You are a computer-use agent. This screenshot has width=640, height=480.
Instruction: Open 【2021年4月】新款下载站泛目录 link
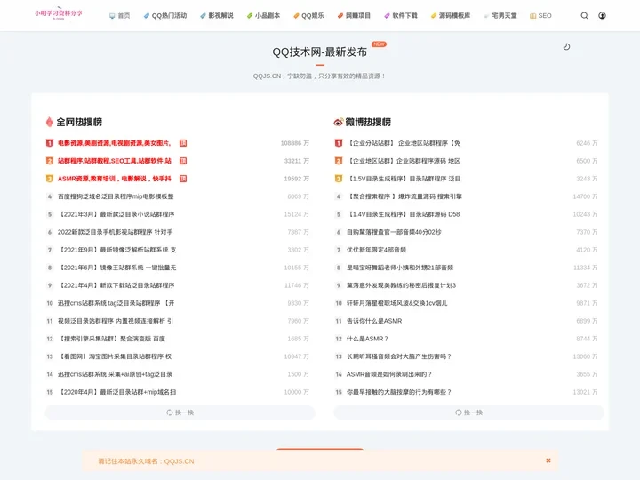[116, 285]
